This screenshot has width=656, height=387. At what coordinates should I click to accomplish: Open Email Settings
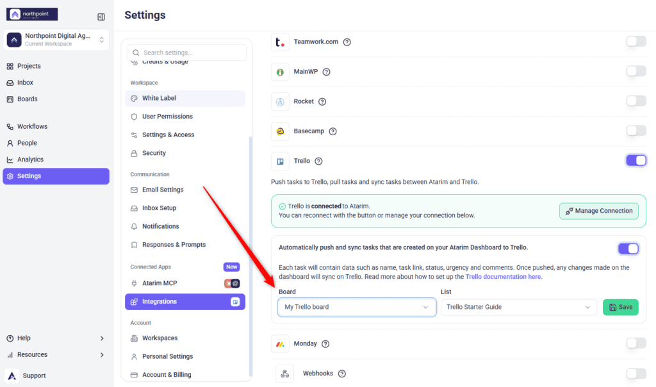185,190
